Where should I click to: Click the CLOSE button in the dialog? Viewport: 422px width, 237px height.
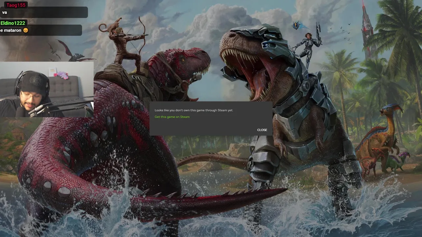click(x=262, y=130)
